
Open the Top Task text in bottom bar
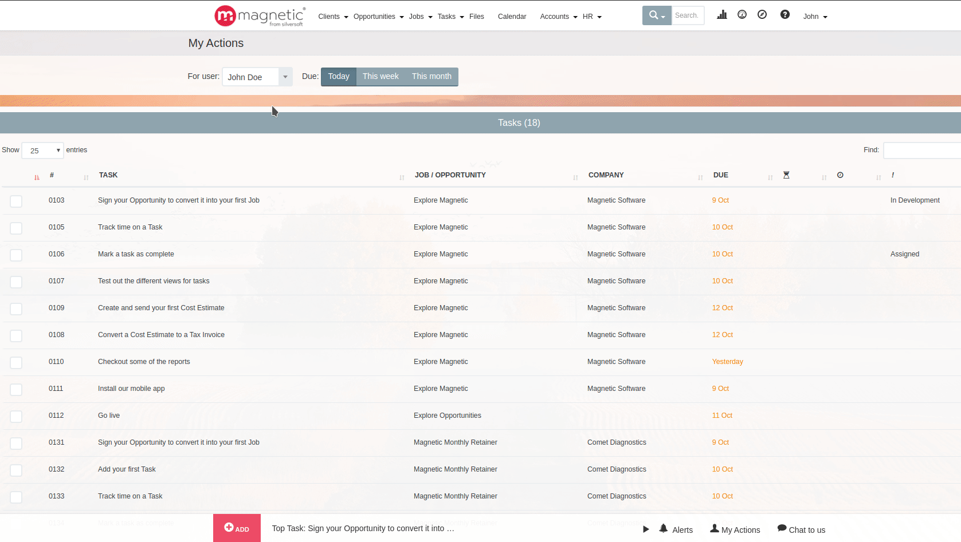tap(363, 528)
